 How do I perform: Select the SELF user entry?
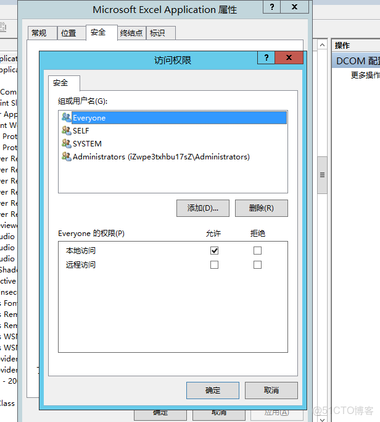tap(173, 130)
